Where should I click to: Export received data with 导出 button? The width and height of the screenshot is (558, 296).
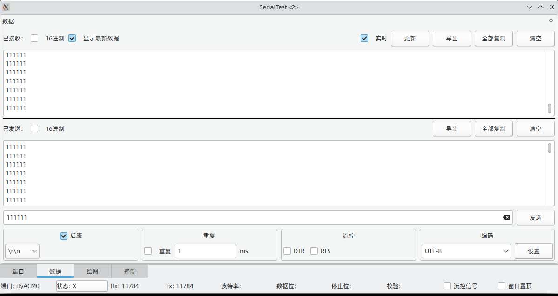452,39
